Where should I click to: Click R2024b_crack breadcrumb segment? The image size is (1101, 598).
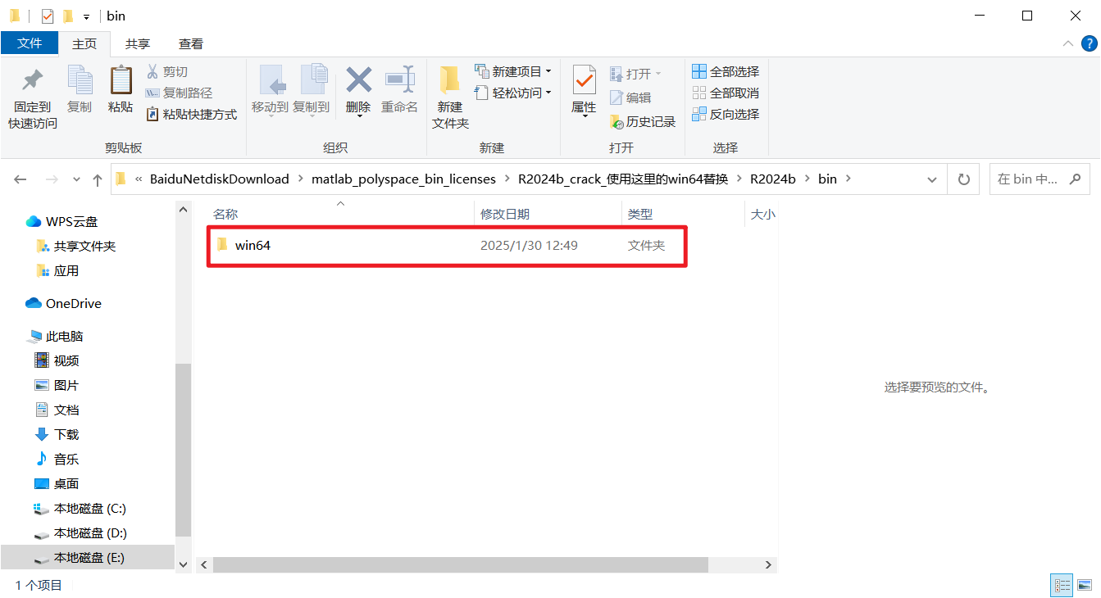(623, 179)
